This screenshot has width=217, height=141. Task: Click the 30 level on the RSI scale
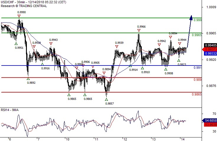[x=214, y=131]
